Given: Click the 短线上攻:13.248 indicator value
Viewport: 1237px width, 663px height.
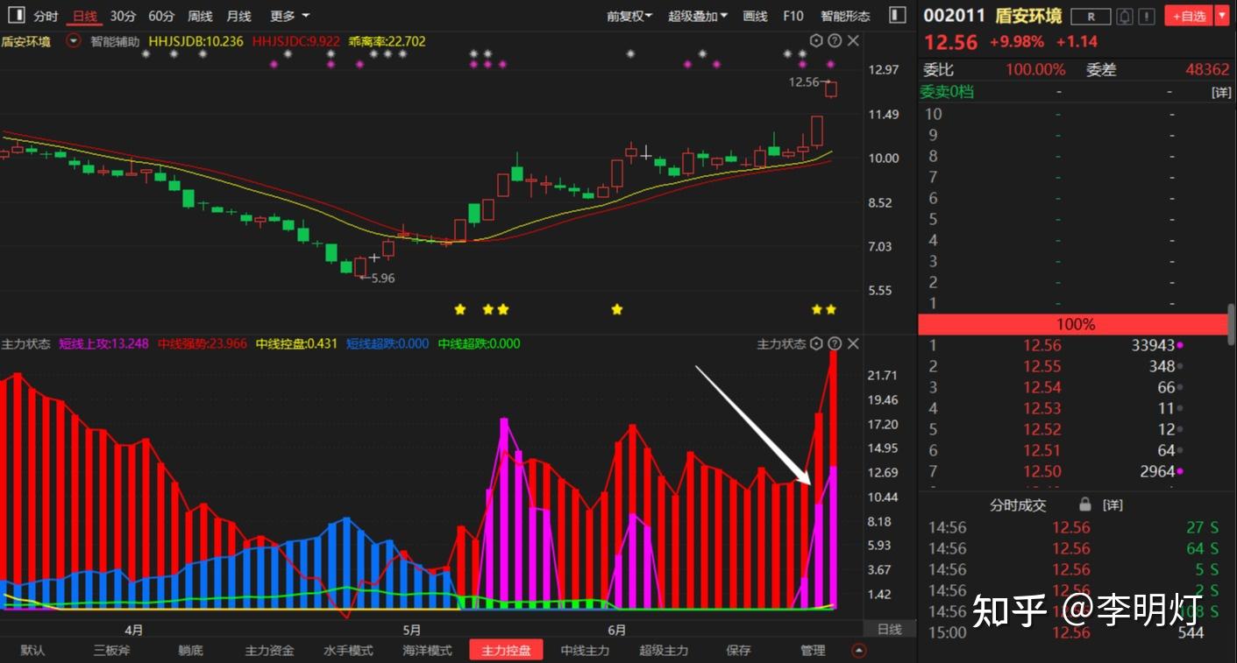Looking at the screenshot, I should point(104,343).
